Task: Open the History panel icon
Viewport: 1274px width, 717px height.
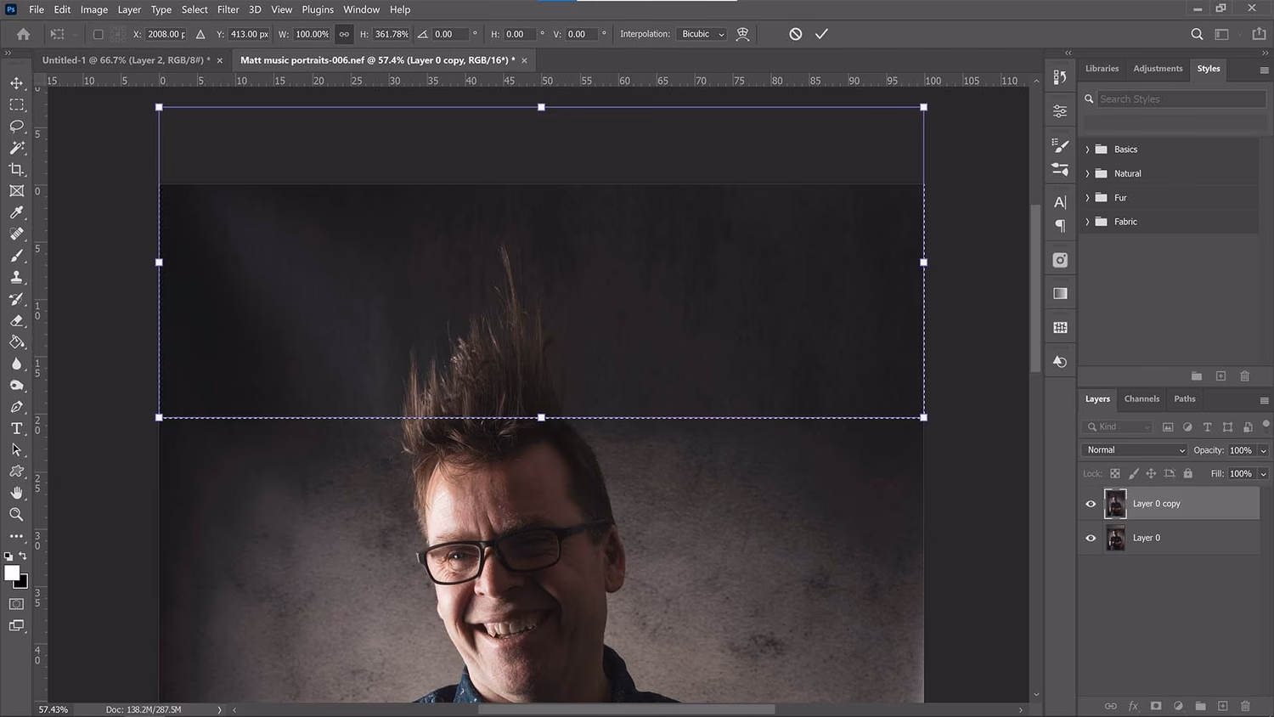Action: pos(1059,361)
